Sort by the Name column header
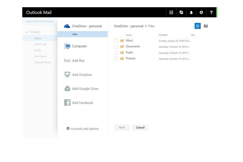The image size is (243, 162). (x=129, y=35)
